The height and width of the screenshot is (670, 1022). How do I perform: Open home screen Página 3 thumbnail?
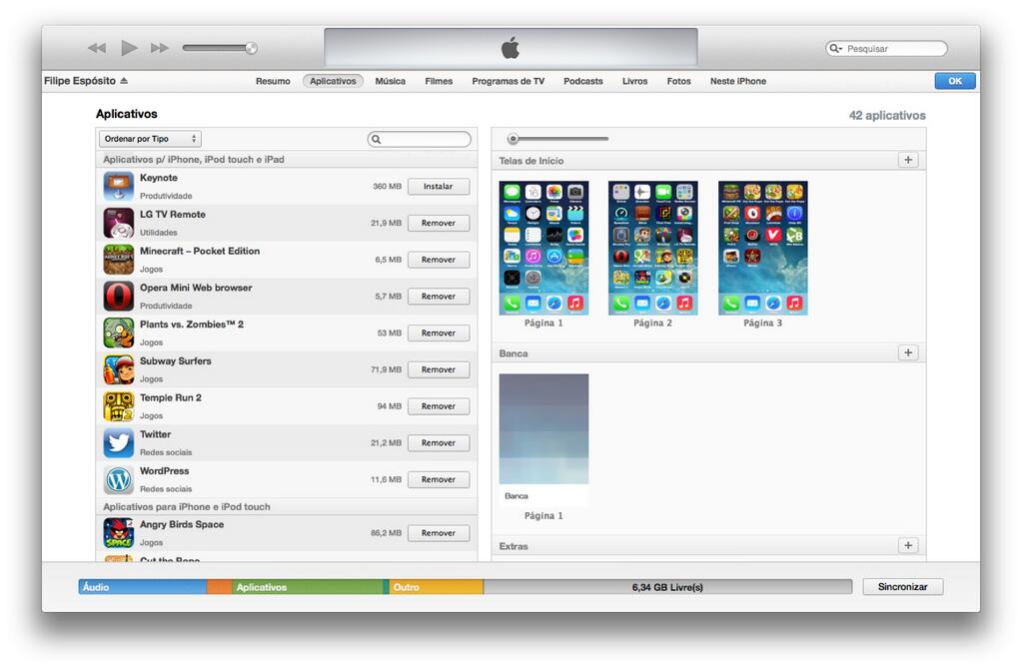762,248
